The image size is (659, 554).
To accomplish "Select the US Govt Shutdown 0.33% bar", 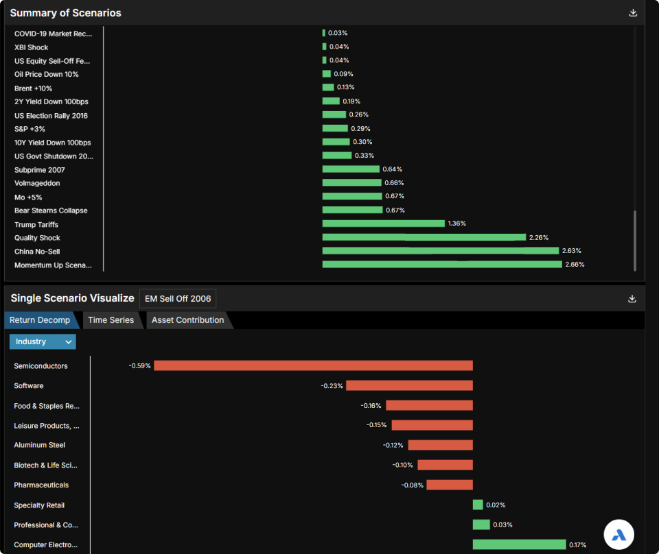I will point(337,155).
